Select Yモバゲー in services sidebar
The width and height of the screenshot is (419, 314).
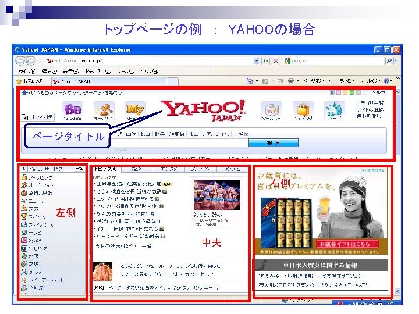(35, 248)
